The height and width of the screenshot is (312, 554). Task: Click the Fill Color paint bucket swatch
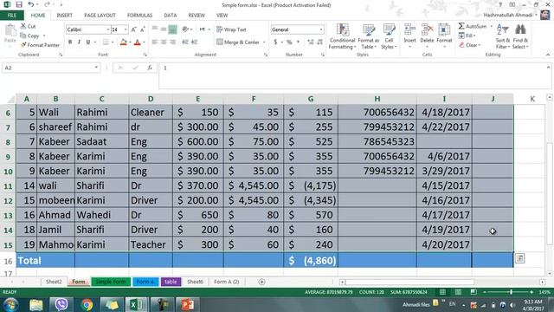[123, 42]
